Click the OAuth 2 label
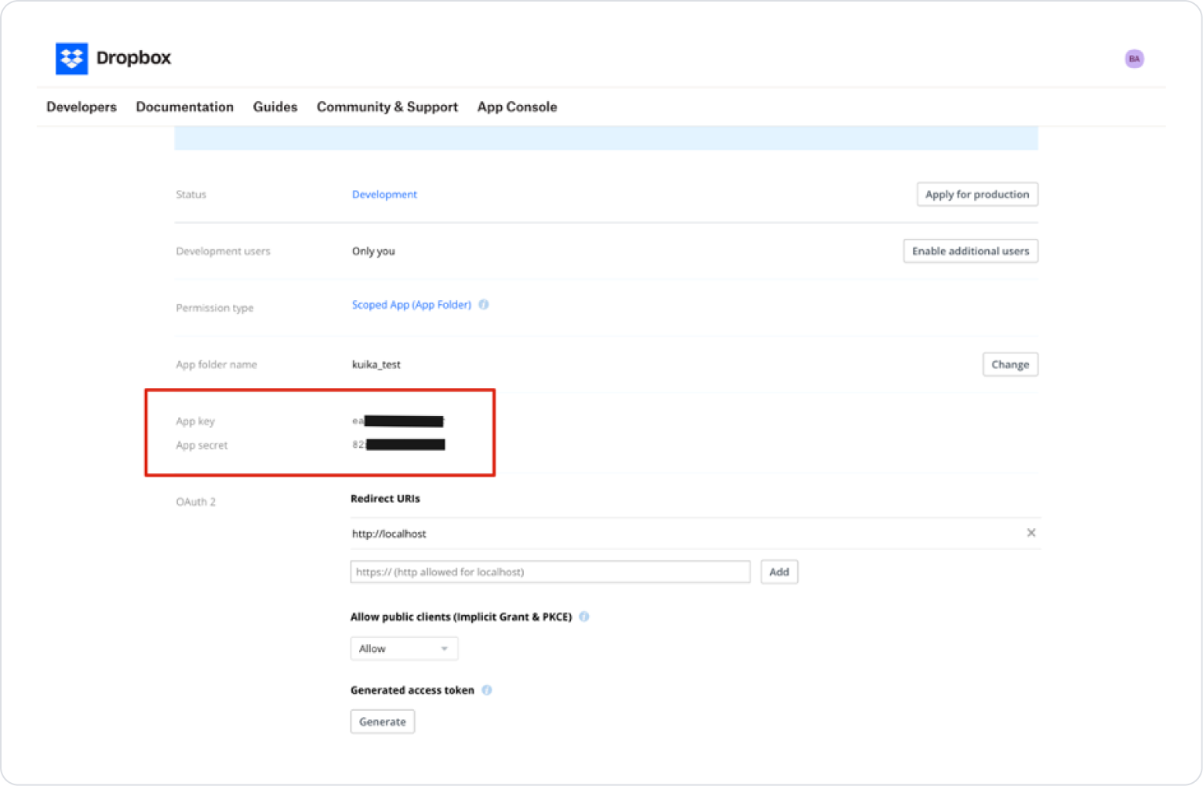This screenshot has height=786, width=1203. [196, 502]
